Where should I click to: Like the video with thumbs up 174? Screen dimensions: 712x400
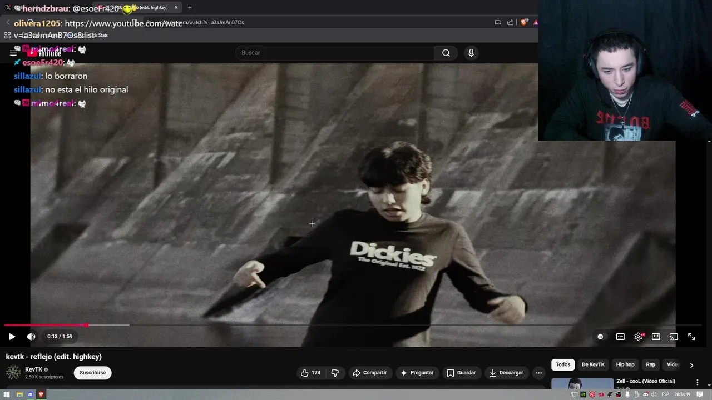(x=311, y=373)
